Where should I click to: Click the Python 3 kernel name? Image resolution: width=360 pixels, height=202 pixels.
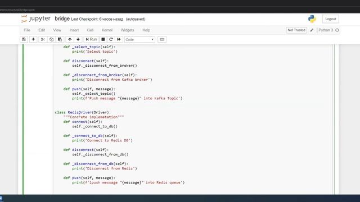326,30
